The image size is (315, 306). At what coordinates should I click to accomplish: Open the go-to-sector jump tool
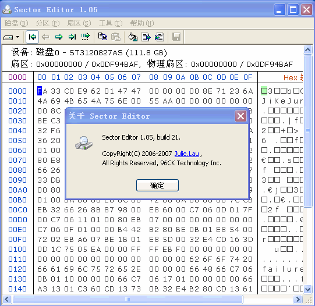(x=85, y=37)
